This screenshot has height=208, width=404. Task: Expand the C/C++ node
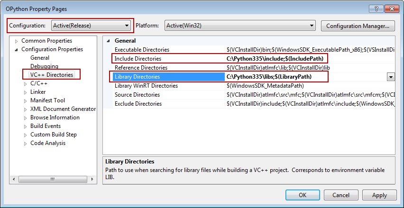26,84
